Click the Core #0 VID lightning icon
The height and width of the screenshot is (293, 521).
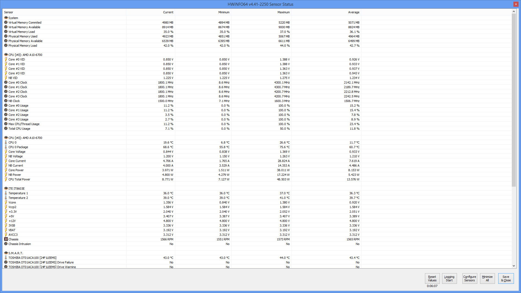tap(6, 59)
